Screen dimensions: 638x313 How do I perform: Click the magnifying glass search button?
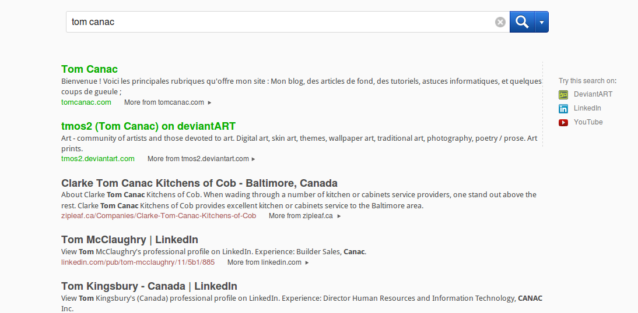tap(522, 22)
